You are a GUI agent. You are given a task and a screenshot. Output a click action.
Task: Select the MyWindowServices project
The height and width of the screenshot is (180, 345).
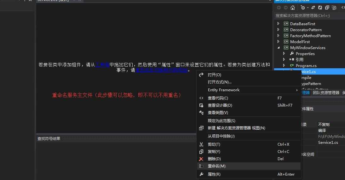[x=308, y=48]
